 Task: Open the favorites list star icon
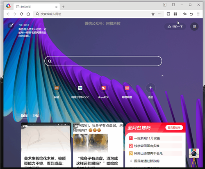(x=184, y=14)
